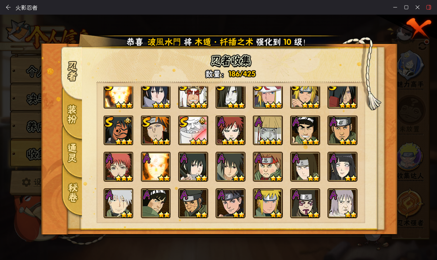Select white-haired Kakashi A-rank portrait
The image size is (437, 260).
coord(119,203)
